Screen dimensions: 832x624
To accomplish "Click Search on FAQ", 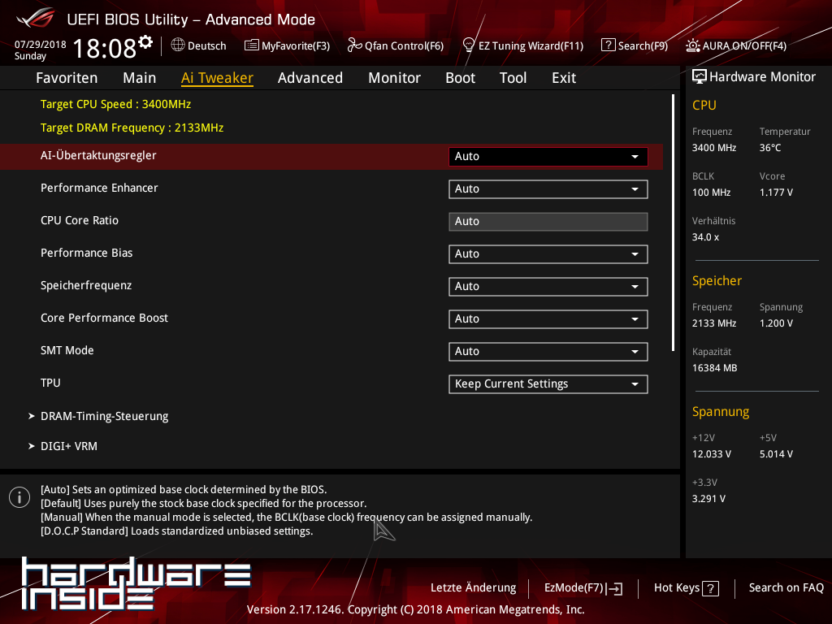I will point(786,588).
